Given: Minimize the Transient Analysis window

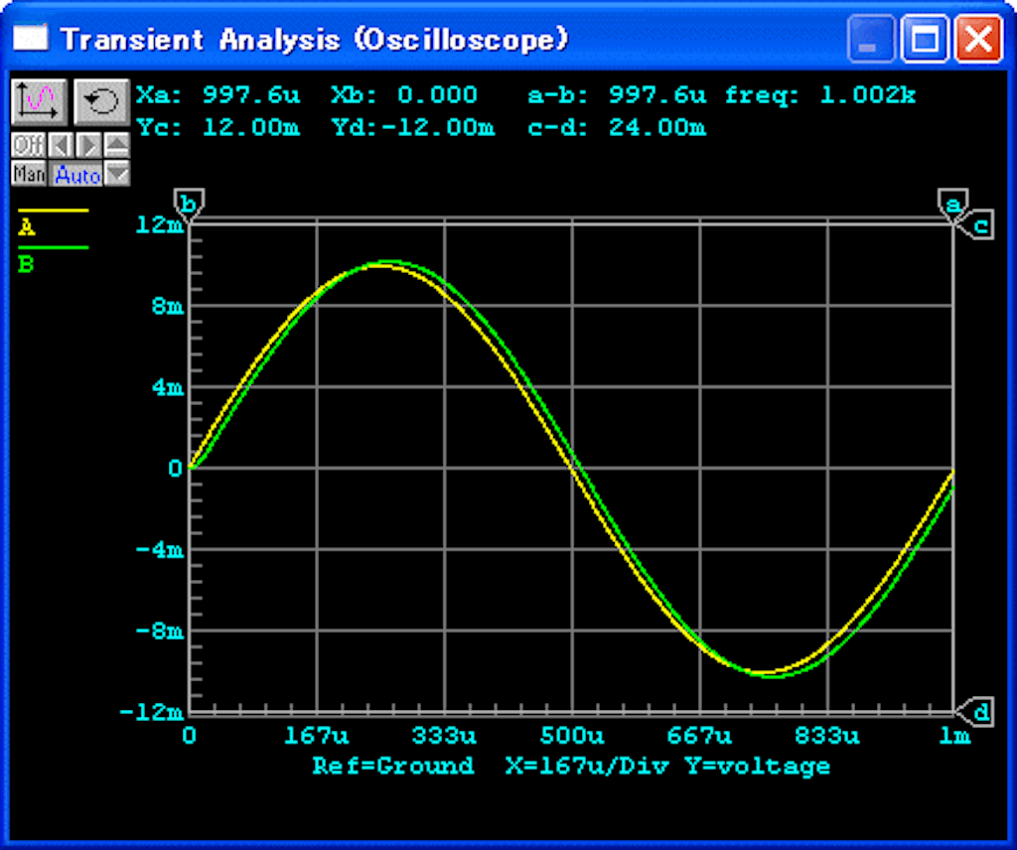Looking at the screenshot, I should tap(872, 39).
